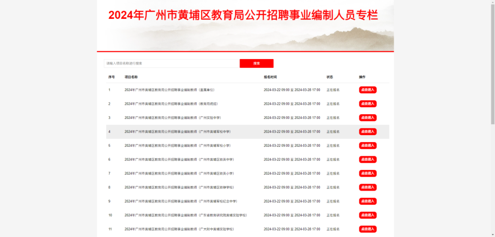Select project name ending （广东省教育研究院黄埔实验学校）

[x=187, y=215]
